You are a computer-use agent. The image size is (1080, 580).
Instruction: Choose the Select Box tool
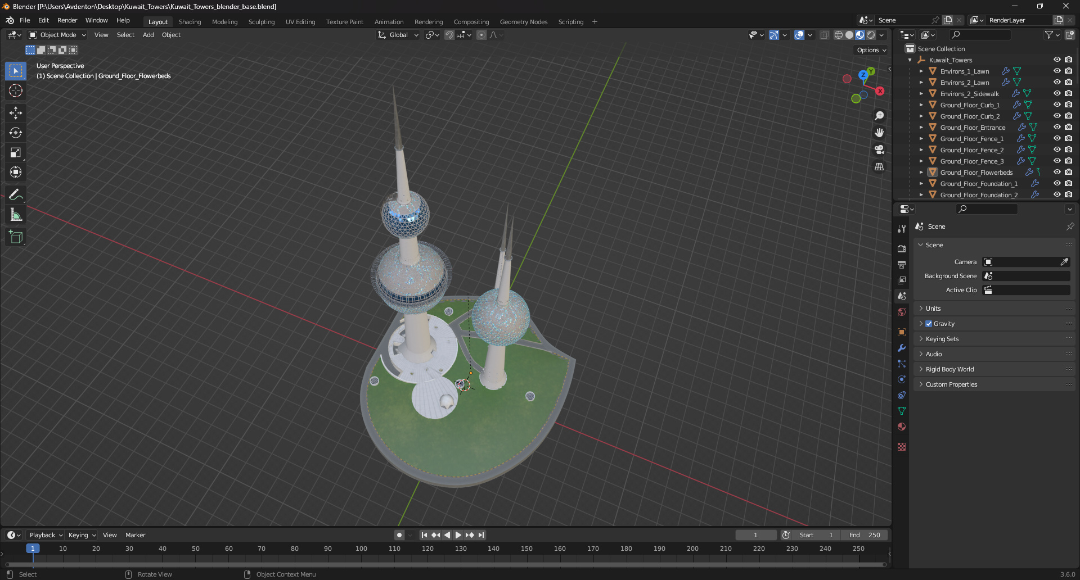[16, 71]
